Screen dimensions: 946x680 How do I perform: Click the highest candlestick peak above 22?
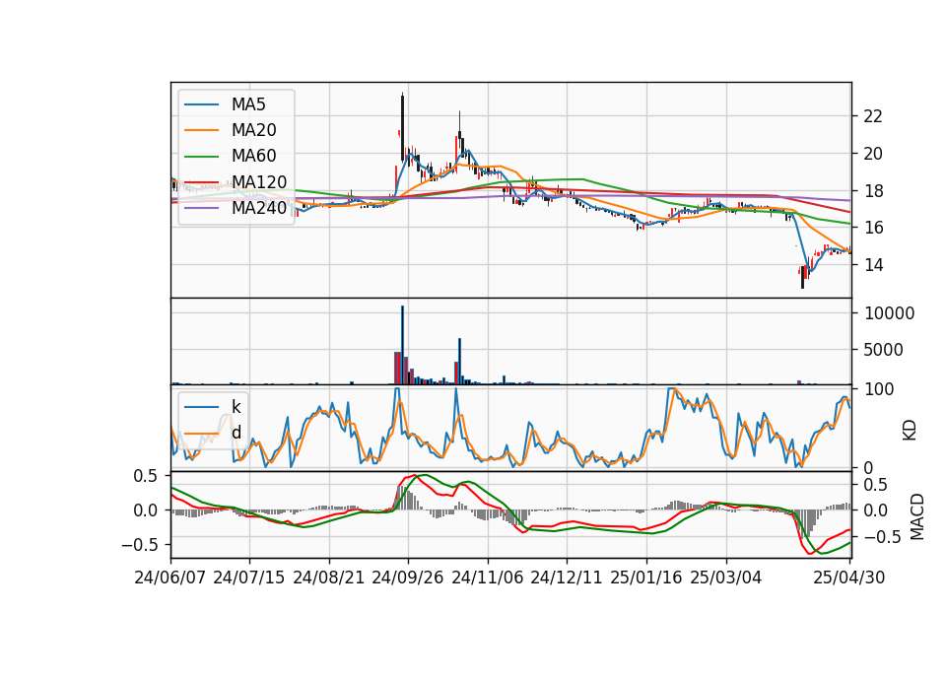click(x=402, y=127)
